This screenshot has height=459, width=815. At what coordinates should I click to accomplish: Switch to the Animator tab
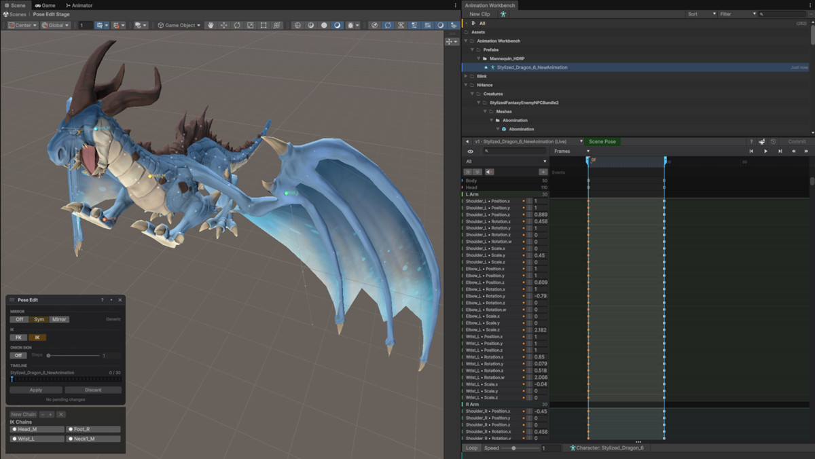[79, 5]
